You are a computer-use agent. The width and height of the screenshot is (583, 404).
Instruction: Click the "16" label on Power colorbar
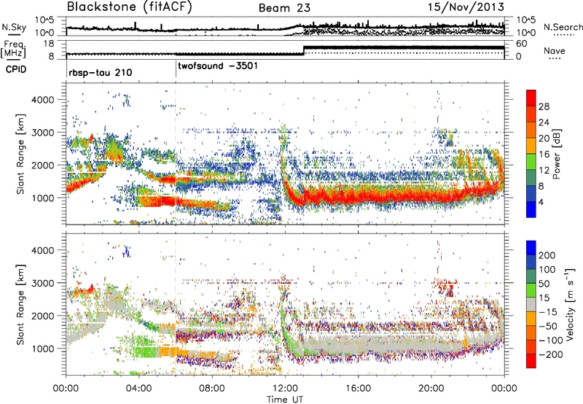(x=544, y=155)
